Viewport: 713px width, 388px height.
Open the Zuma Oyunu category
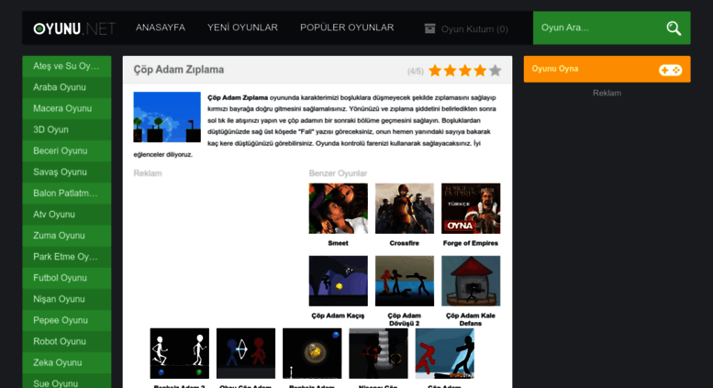click(67, 236)
